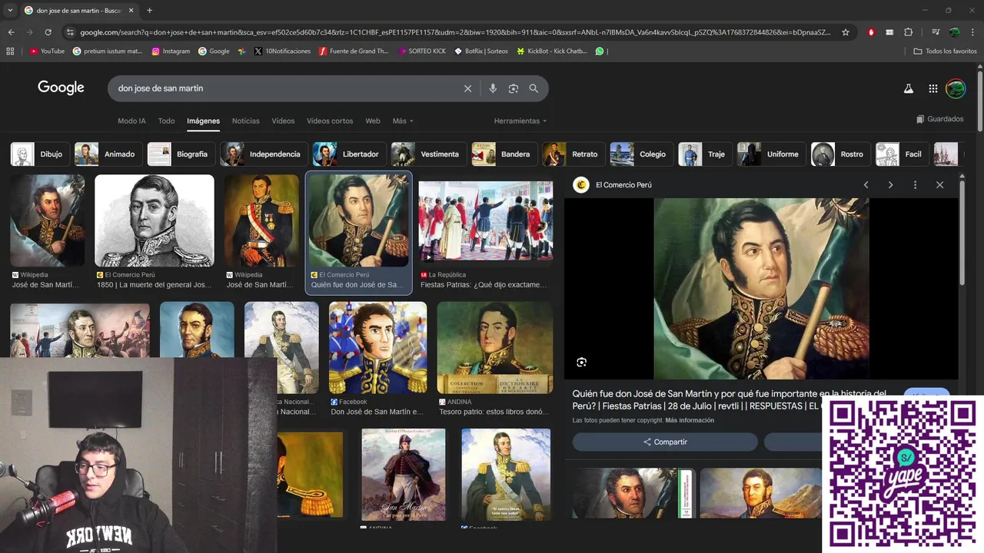Image resolution: width=984 pixels, height=553 pixels.
Task: Open the Google account avatar
Action: pos(956,88)
